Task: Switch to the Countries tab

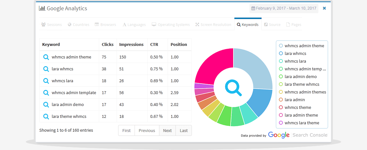Action: click(x=79, y=24)
